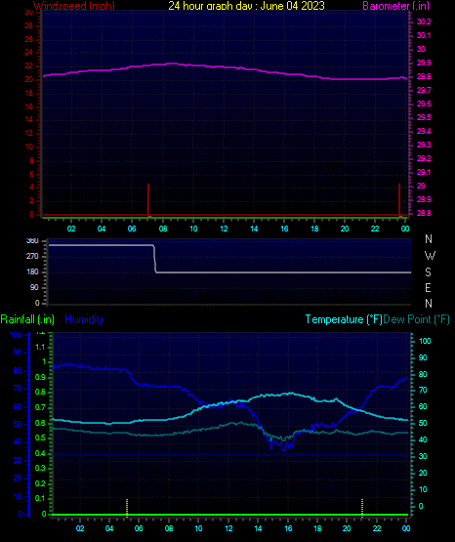Viewport: 455px width, 542px height.
Task: Click the 29.8 barometer scale value
Action: pos(424,76)
